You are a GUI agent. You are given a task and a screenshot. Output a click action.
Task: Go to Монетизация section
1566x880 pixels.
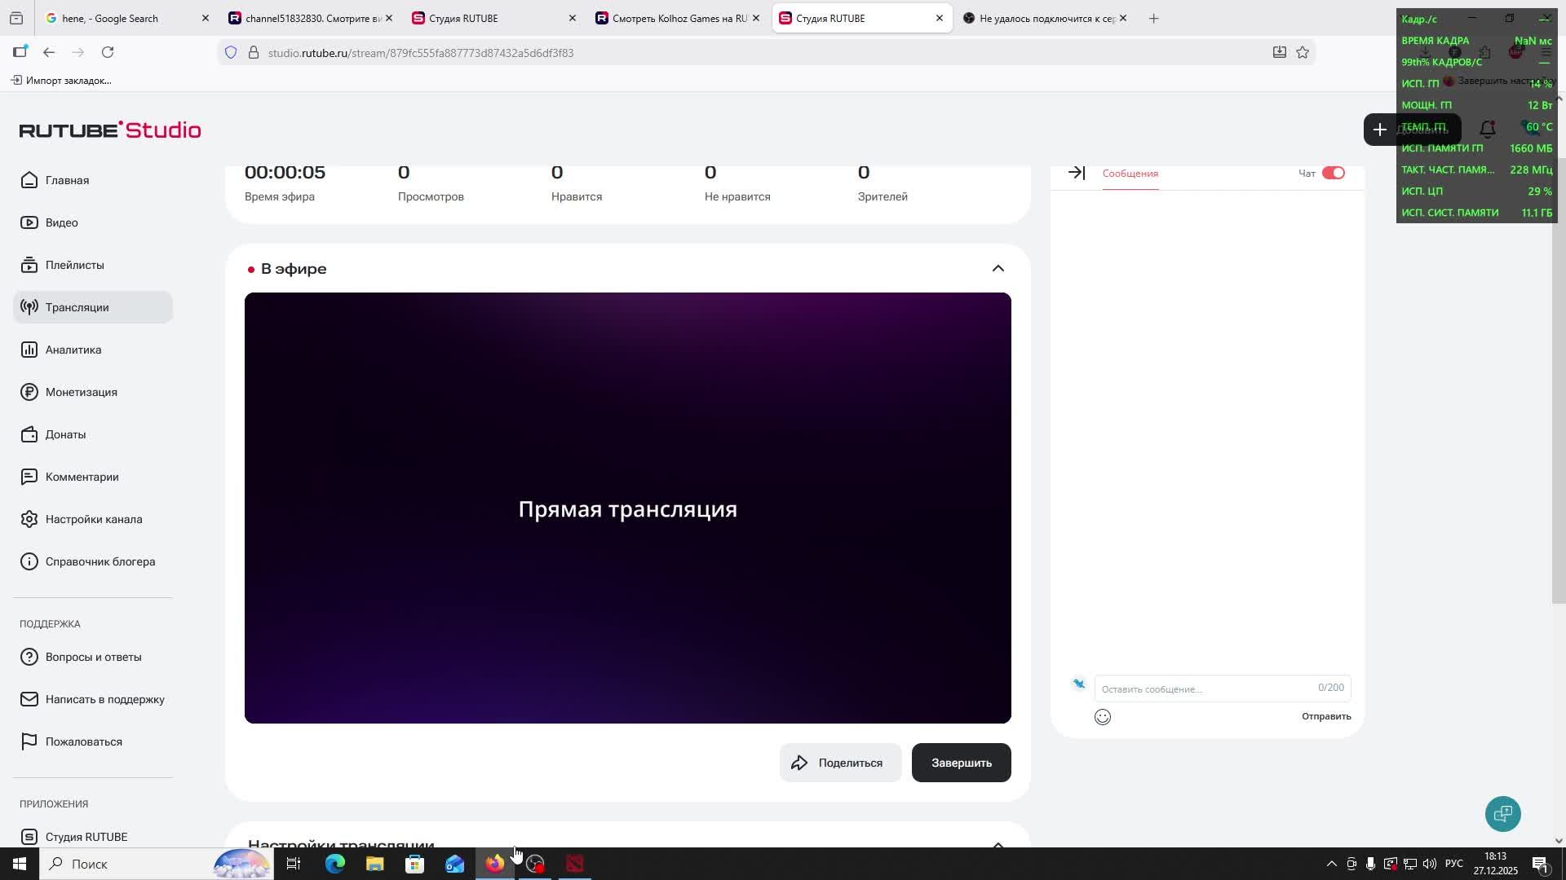point(81,392)
